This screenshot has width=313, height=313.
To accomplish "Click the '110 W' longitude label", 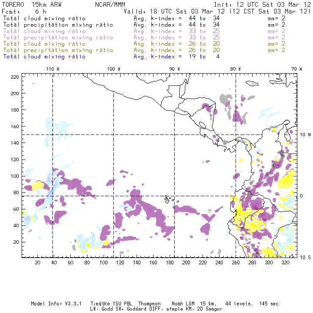I will 53,69.
